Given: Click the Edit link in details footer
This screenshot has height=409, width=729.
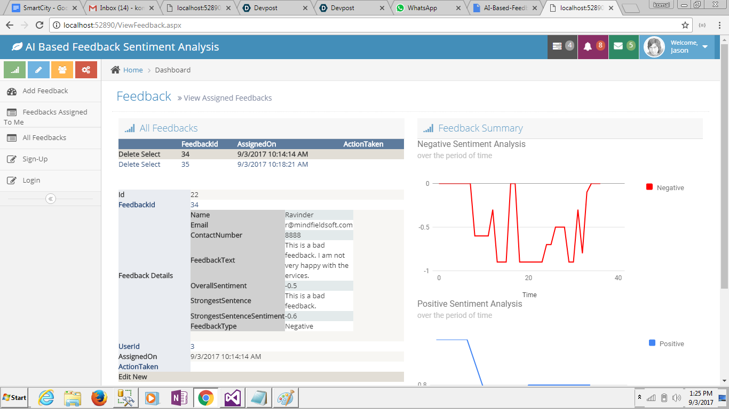Looking at the screenshot, I should click(124, 377).
